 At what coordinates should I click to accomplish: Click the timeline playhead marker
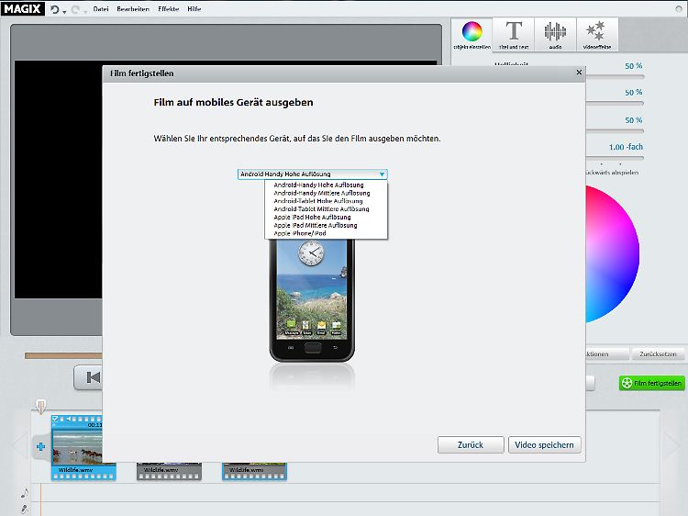point(40,406)
